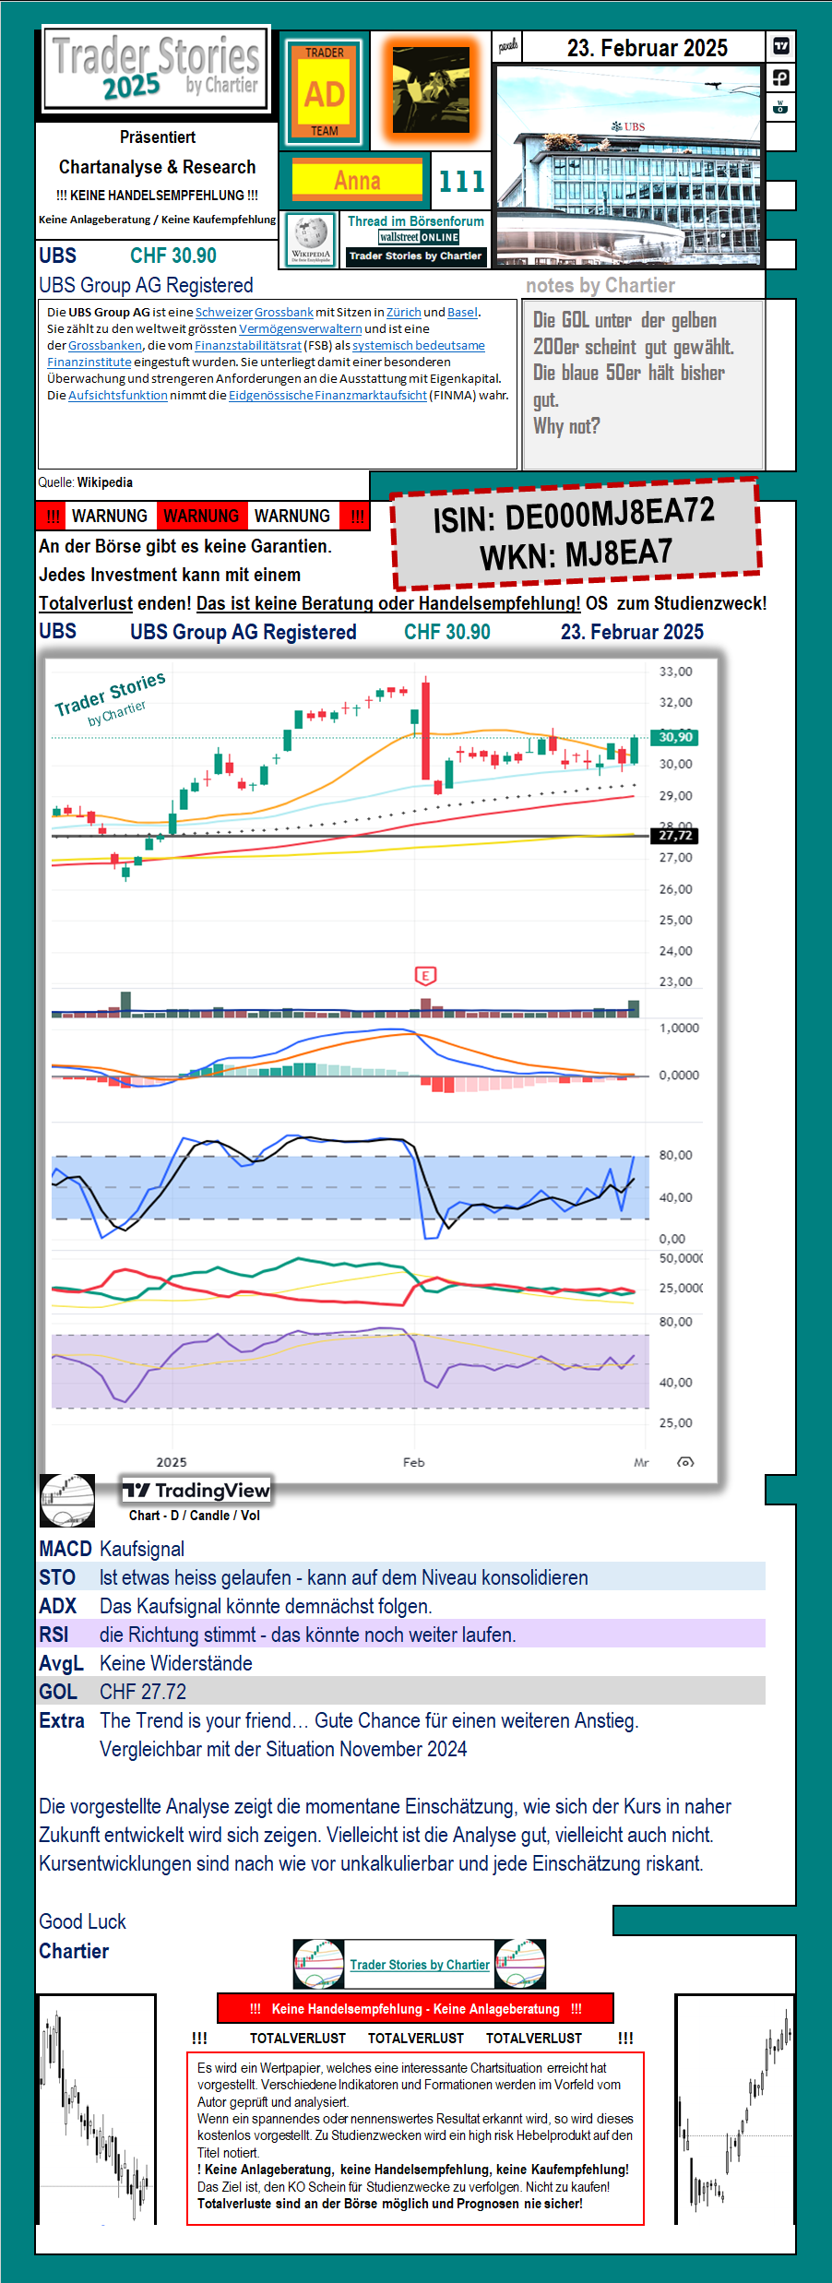Select the number 111 beside Anna
This screenshot has height=2283, width=832.
point(461,181)
